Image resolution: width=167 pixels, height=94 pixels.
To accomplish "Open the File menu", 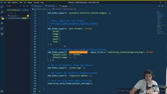I will click(x=5, y=2).
